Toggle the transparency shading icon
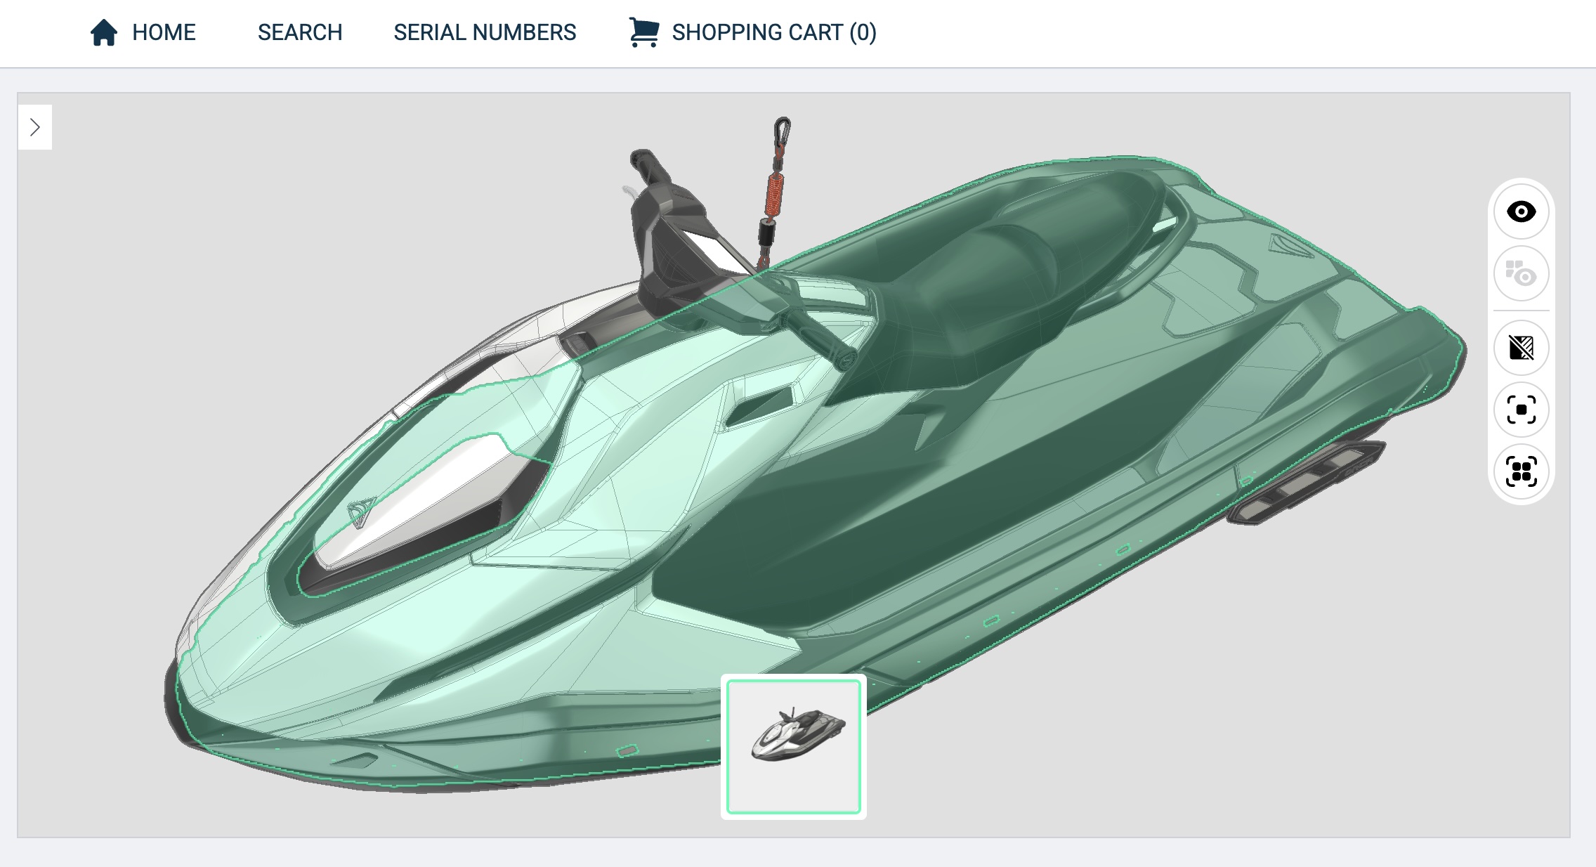 (1521, 348)
